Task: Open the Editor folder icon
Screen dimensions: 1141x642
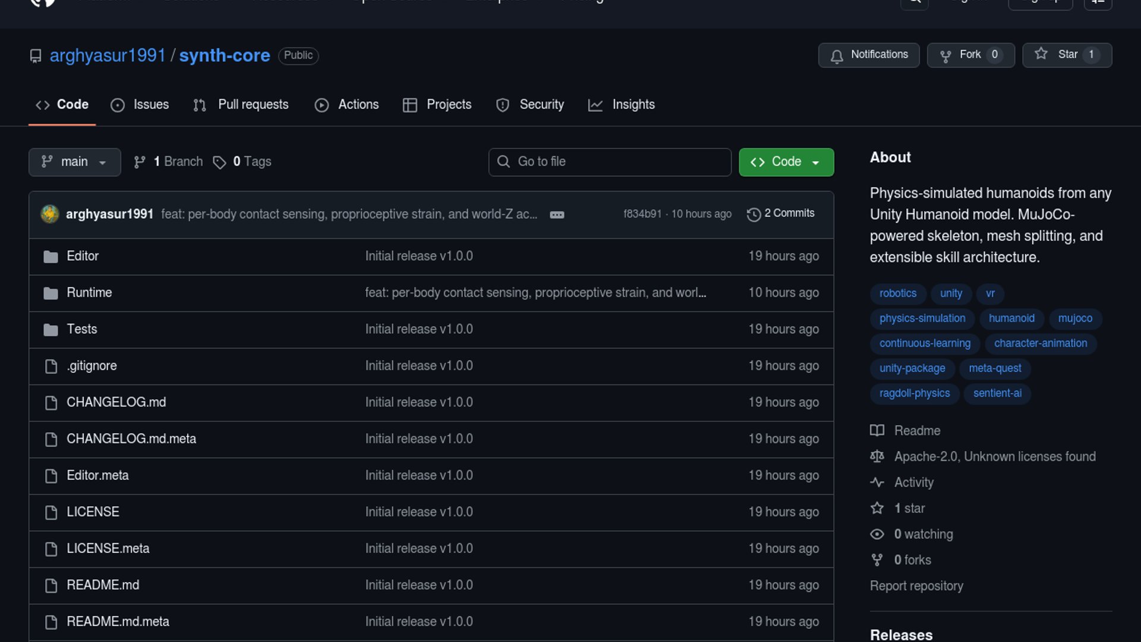Action: coord(51,257)
